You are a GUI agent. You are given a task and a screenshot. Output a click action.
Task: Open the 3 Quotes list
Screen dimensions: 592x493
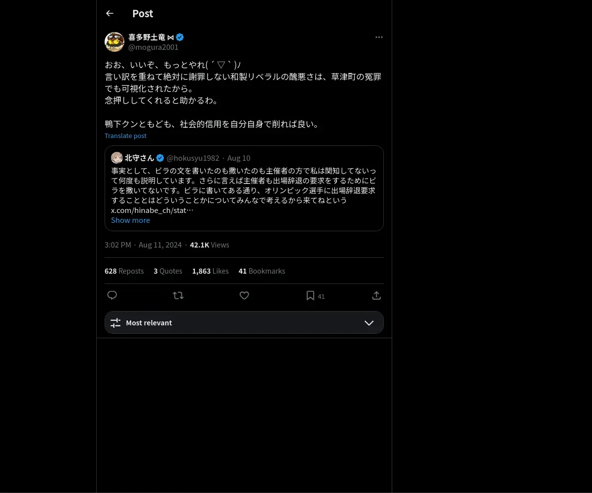point(168,271)
